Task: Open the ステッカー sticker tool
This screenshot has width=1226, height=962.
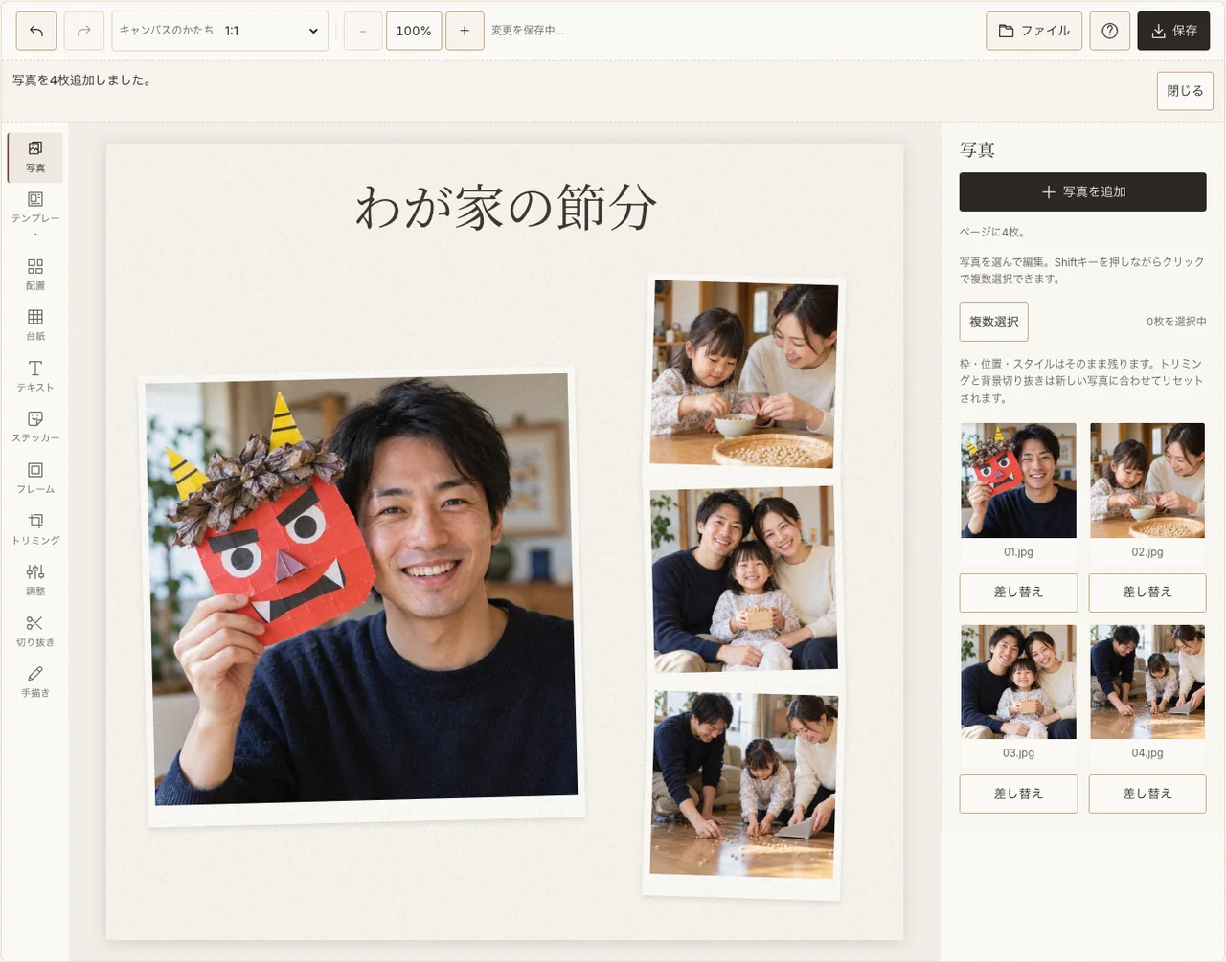Action: coord(35,426)
